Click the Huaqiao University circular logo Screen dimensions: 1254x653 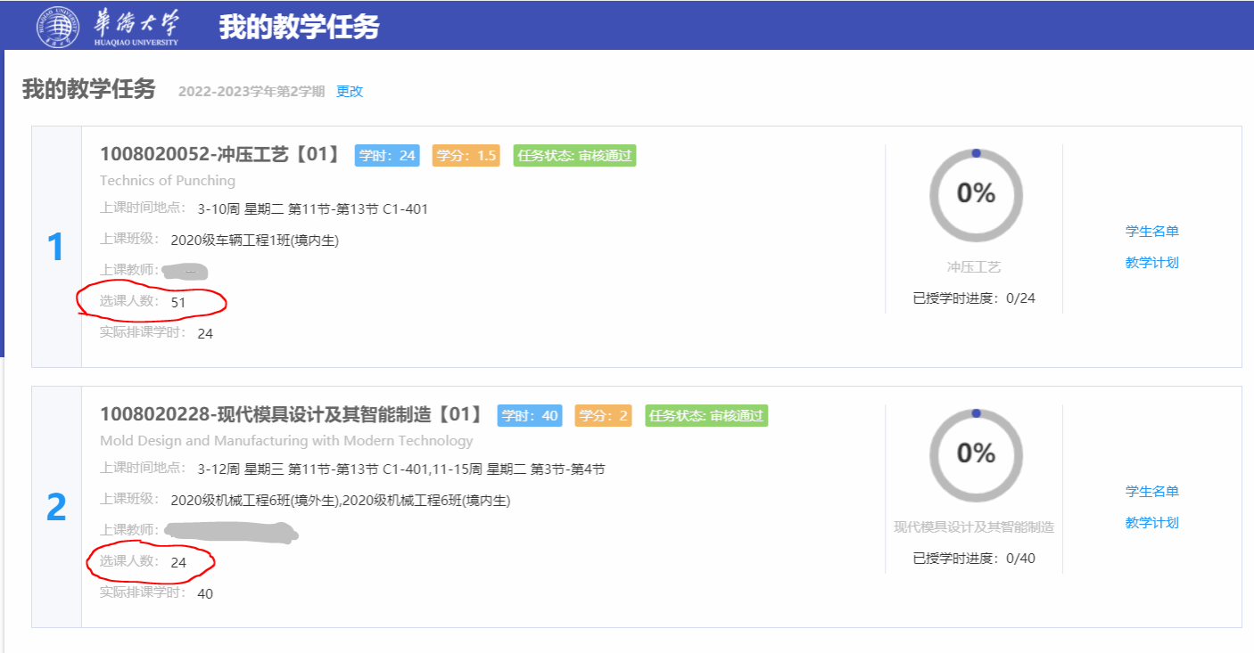[x=58, y=27]
